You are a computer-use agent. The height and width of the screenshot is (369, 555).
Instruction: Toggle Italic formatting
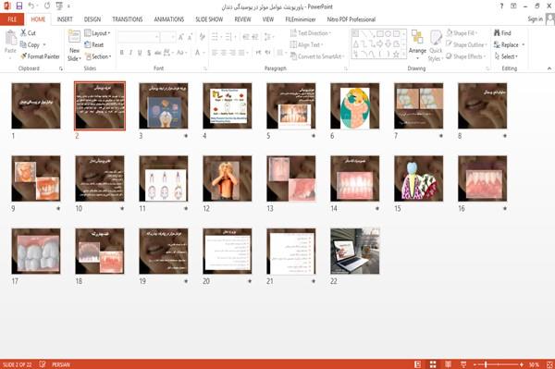coord(130,53)
